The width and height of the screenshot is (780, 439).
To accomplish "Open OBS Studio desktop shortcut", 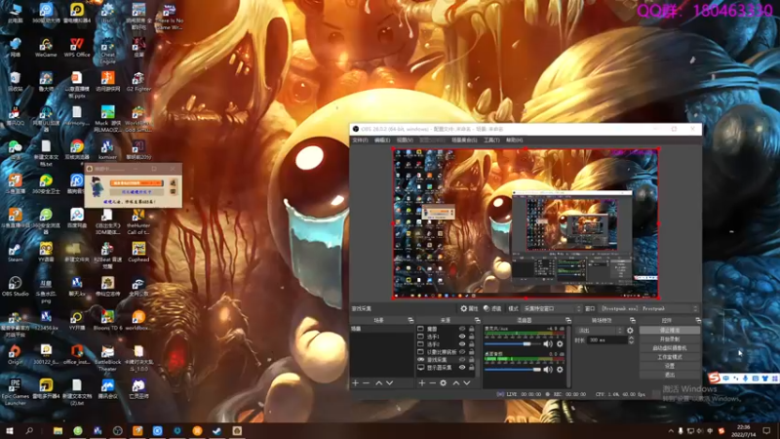I will click(15, 287).
